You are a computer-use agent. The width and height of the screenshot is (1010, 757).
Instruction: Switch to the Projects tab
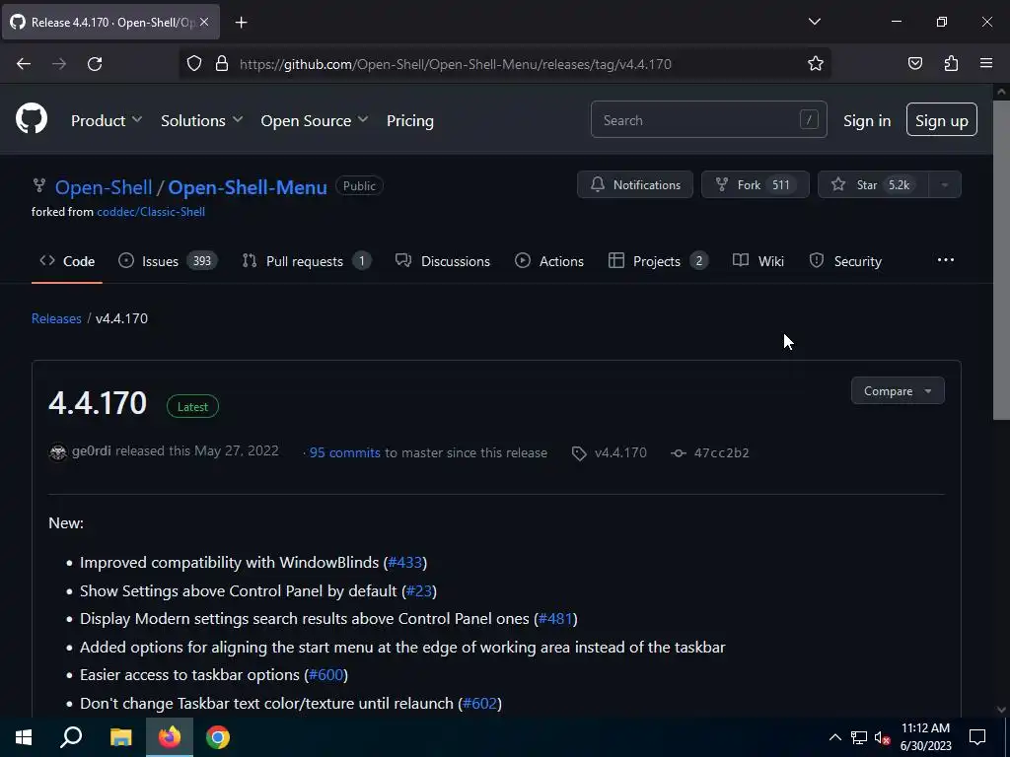pyautogui.click(x=658, y=261)
